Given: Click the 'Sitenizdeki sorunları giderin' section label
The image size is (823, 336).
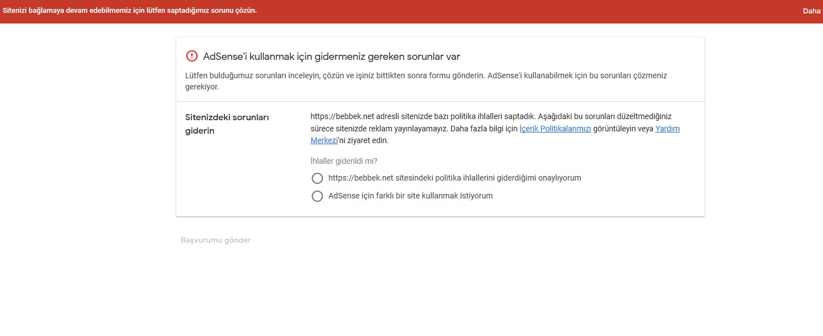Looking at the screenshot, I should point(227,124).
